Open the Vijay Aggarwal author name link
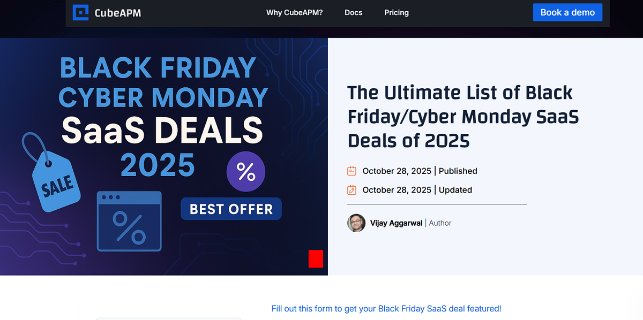The width and height of the screenshot is (643, 320). (396, 223)
